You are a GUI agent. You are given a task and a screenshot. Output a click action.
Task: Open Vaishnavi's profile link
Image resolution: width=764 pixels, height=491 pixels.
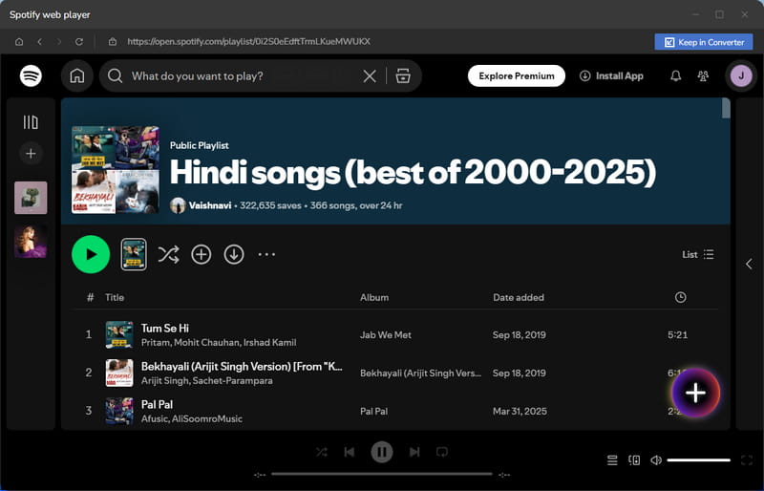point(210,205)
